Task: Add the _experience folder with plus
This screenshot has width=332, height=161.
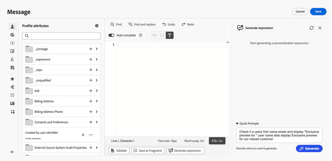Action: coord(91,60)
